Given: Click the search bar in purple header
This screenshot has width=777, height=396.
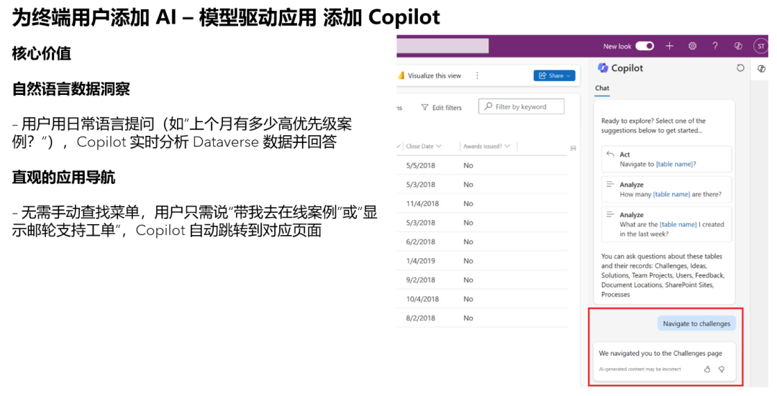Looking at the screenshot, I should click(443, 46).
